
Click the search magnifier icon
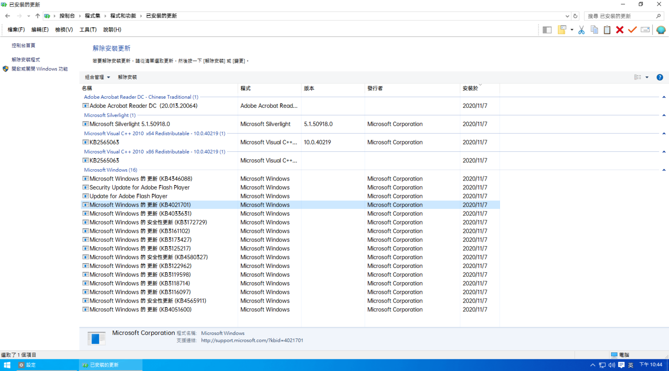(x=659, y=16)
